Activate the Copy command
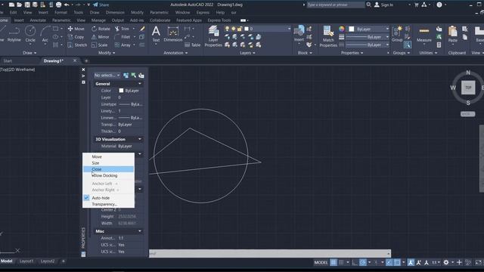This screenshot has width=484, height=272. (76, 37)
